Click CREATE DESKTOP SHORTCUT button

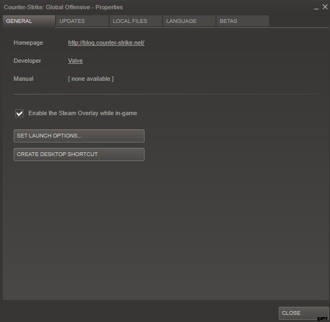pos(79,154)
